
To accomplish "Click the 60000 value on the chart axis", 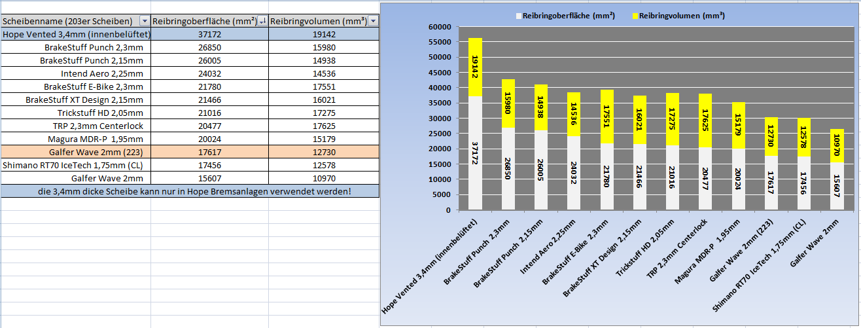I will 440,27.
